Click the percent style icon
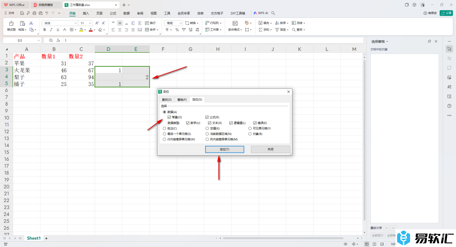This screenshot has height=247, width=456. tap(177, 30)
